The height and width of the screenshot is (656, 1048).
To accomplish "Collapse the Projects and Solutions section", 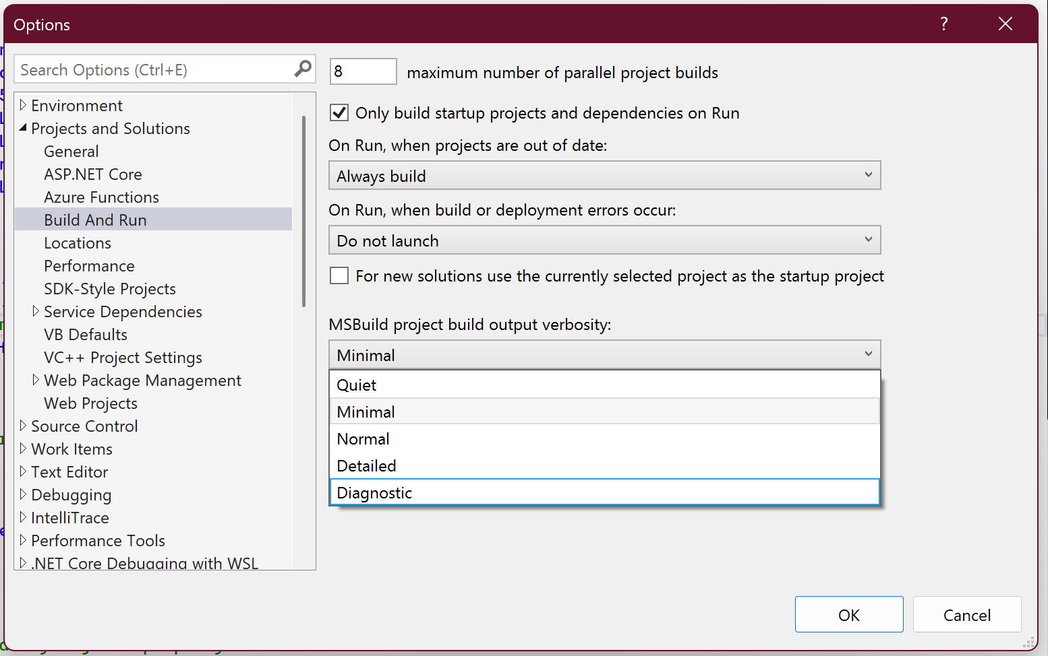I will point(24,128).
